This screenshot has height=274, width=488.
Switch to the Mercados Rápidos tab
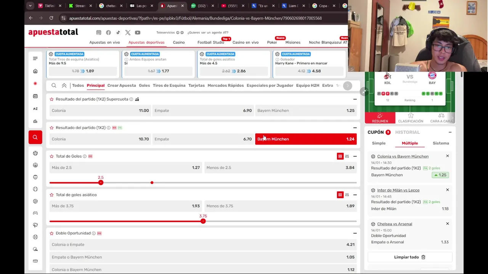(x=226, y=85)
